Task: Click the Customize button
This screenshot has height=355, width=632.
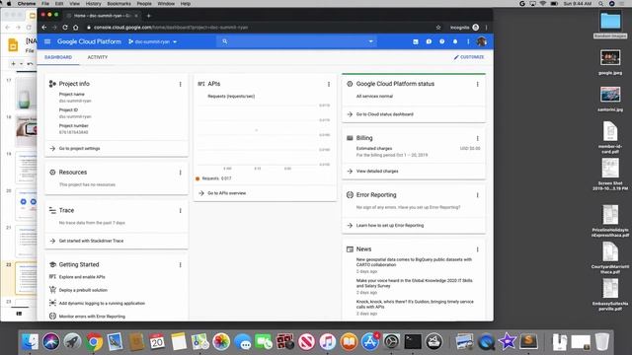Action: coord(469,57)
